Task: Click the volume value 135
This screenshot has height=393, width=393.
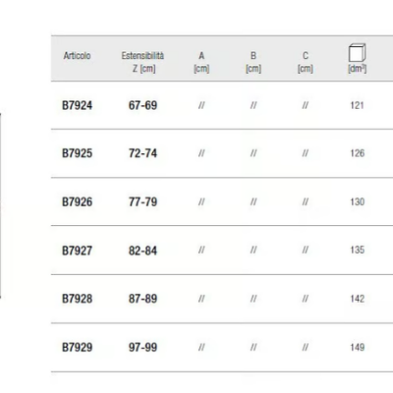Action: tap(357, 250)
